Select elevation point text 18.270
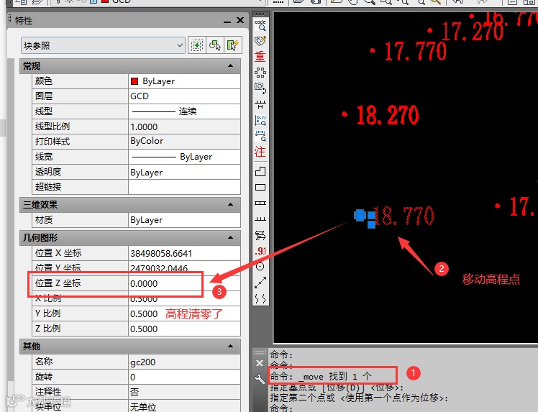 point(388,115)
